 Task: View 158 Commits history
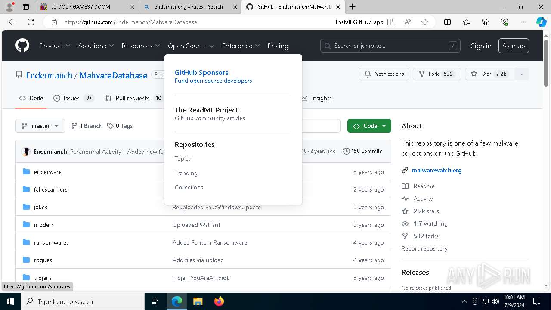[362, 151]
